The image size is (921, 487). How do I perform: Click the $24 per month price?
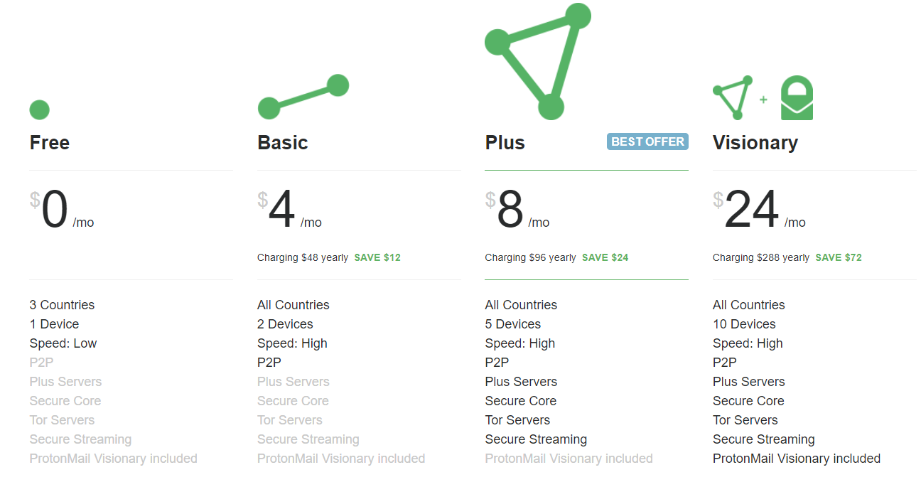pyautogui.click(x=760, y=210)
